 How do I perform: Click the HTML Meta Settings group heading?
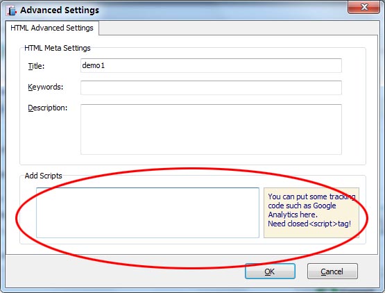pyautogui.click(x=58, y=48)
